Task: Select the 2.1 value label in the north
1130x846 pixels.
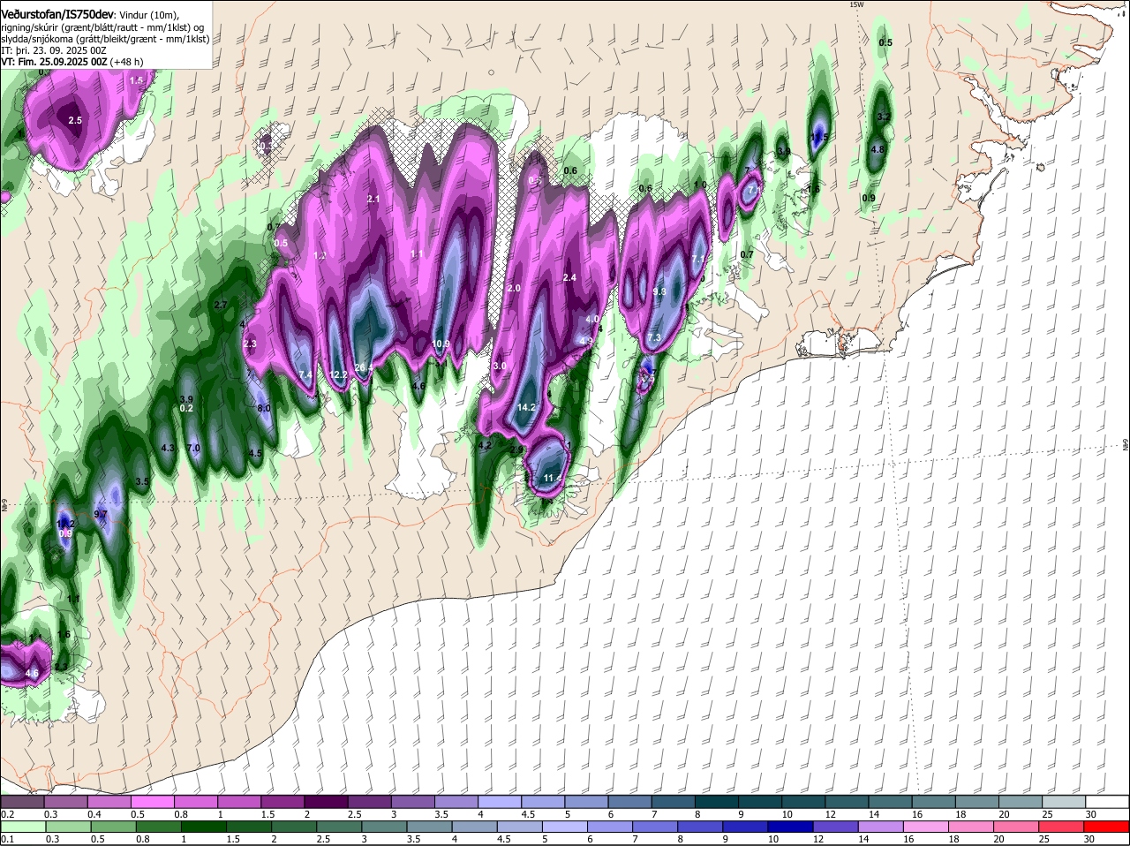Action: point(373,200)
